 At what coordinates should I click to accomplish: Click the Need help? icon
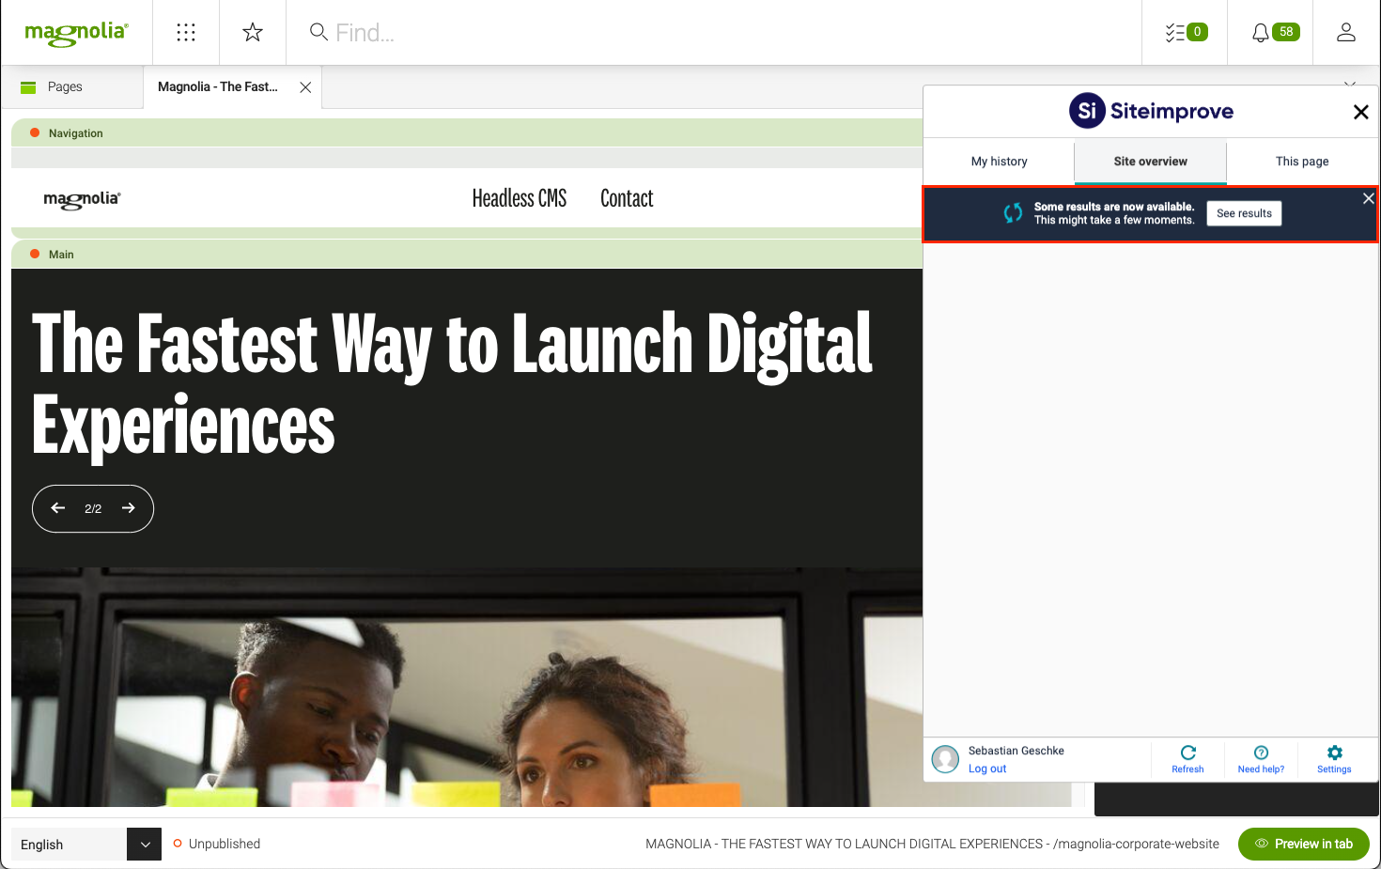(x=1261, y=759)
